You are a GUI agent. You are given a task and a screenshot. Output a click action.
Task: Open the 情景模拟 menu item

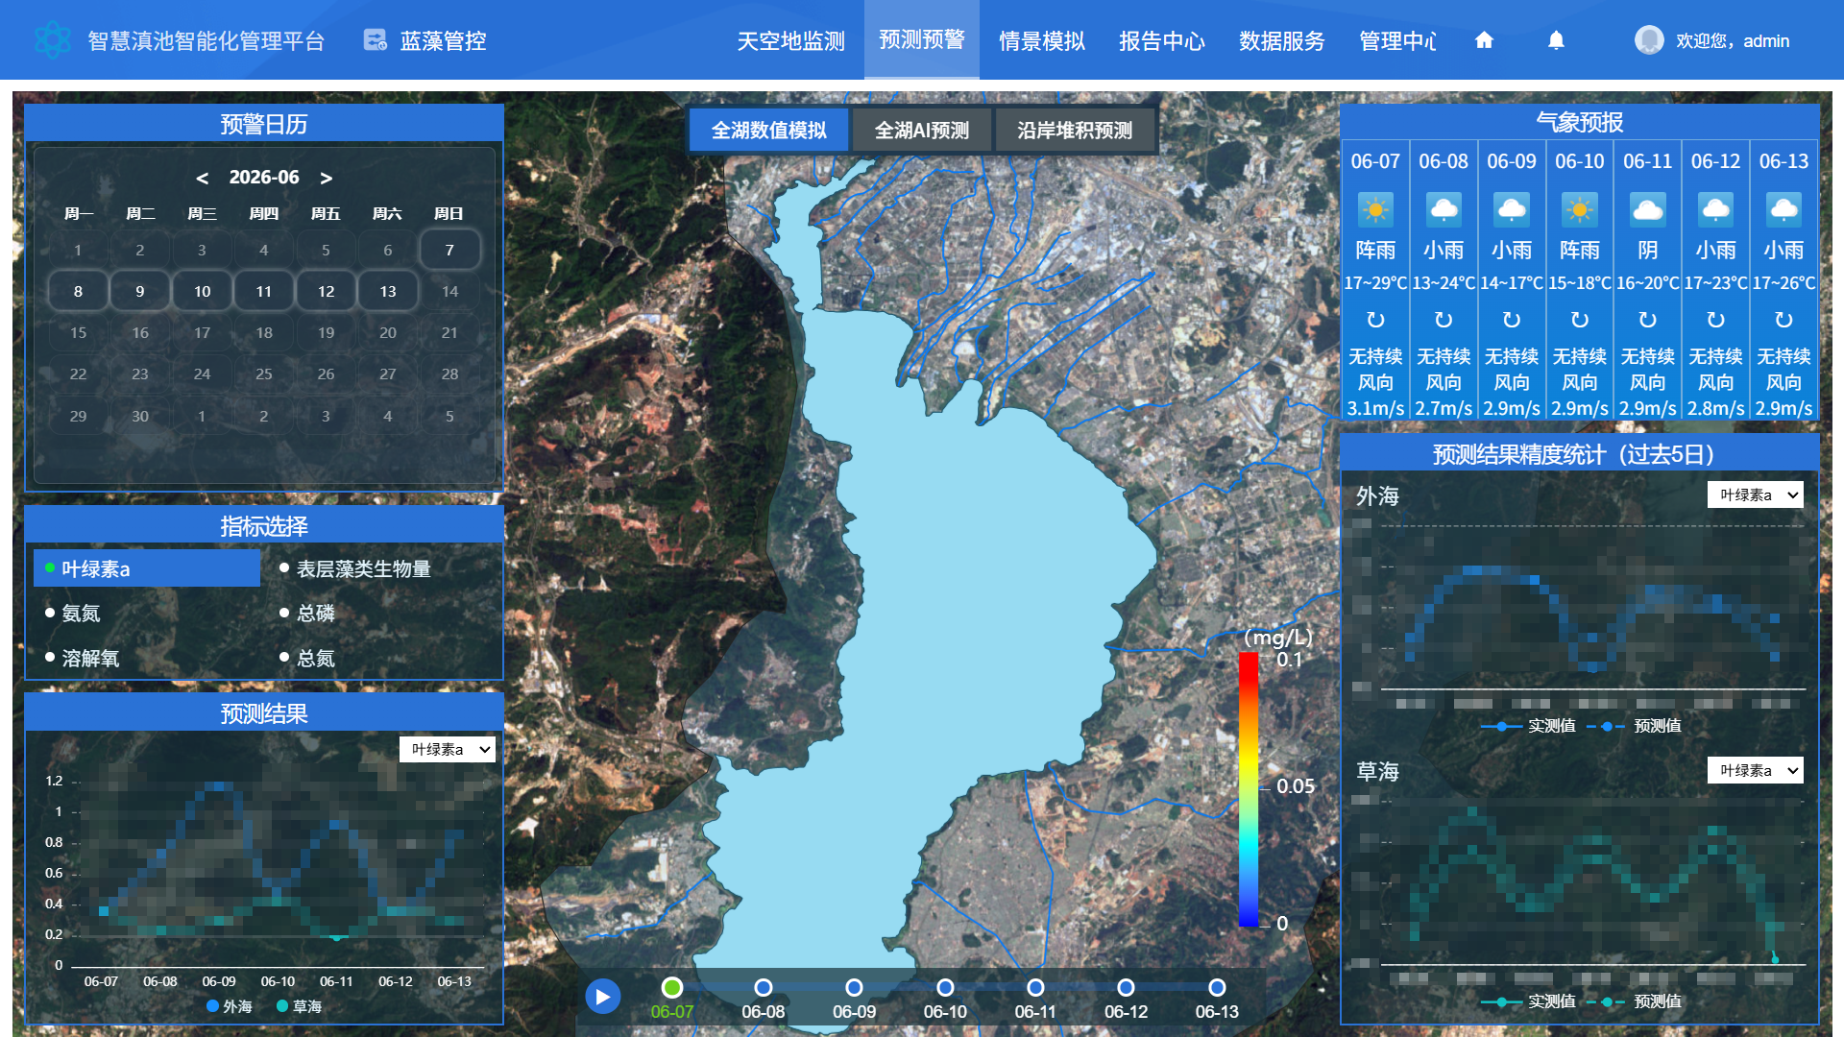click(x=1042, y=40)
